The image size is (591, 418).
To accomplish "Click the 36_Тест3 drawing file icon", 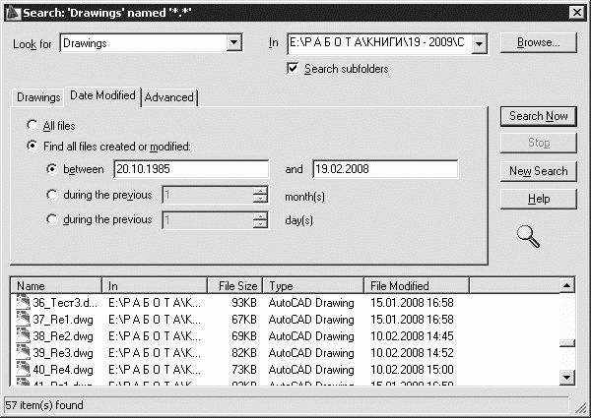I will [x=24, y=304].
